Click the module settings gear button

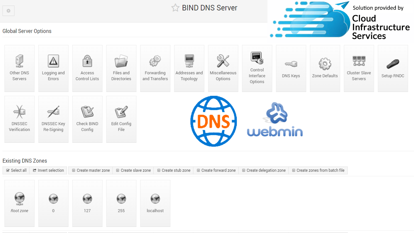point(8,11)
